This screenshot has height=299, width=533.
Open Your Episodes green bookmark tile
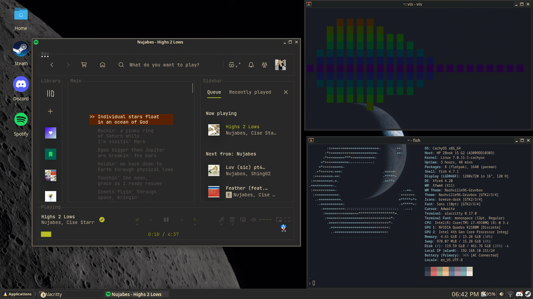pos(51,154)
